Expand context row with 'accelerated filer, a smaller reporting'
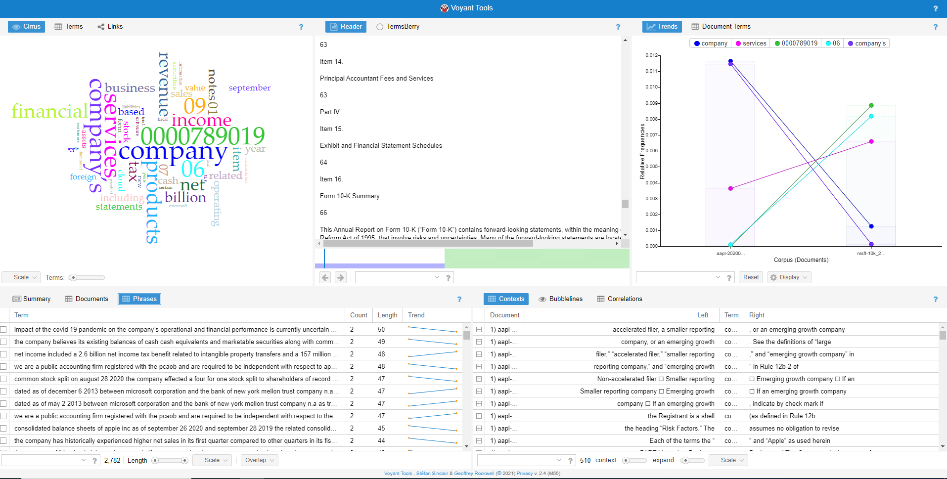The height and width of the screenshot is (479, 947). coord(479,329)
